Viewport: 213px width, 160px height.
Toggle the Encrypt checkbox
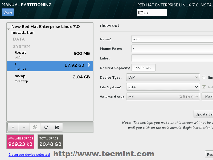click(204, 77)
